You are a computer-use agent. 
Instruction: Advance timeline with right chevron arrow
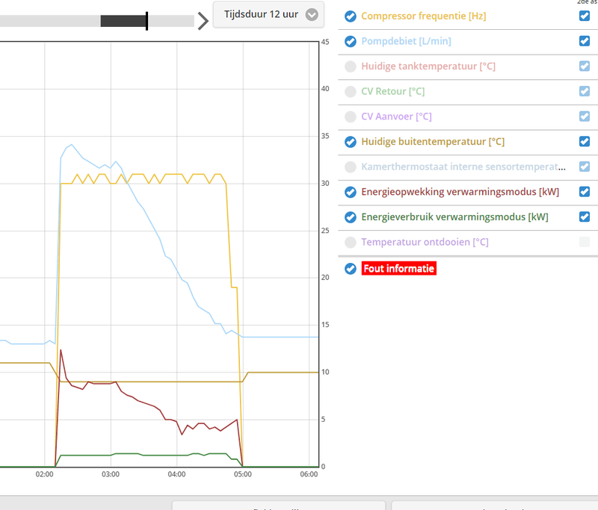coord(203,21)
